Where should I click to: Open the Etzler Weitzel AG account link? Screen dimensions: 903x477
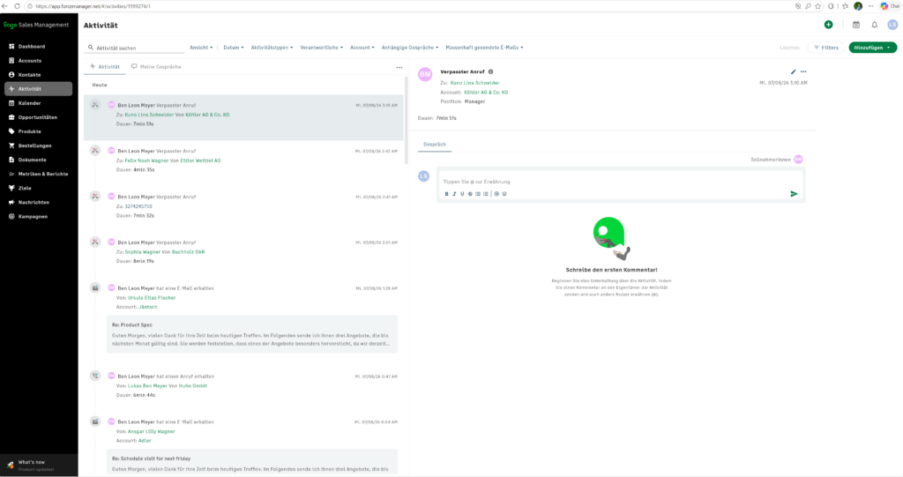pyautogui.click(x=200, y=160)
